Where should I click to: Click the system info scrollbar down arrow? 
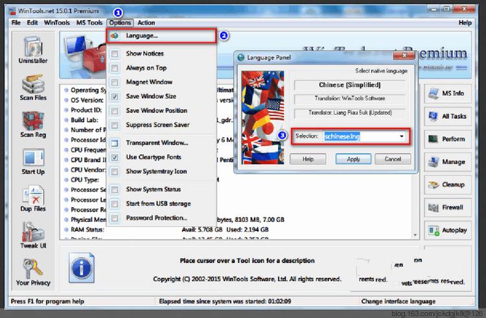click(x=415, y=235)
